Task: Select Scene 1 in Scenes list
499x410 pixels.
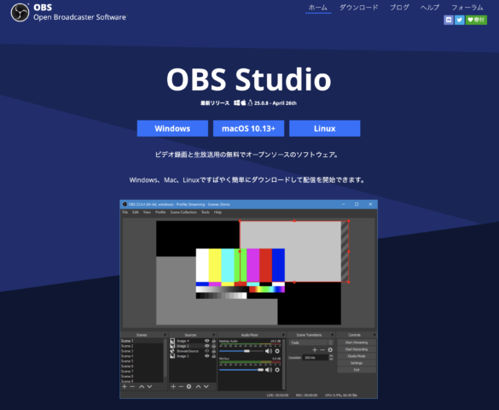Action: point(142,341)
